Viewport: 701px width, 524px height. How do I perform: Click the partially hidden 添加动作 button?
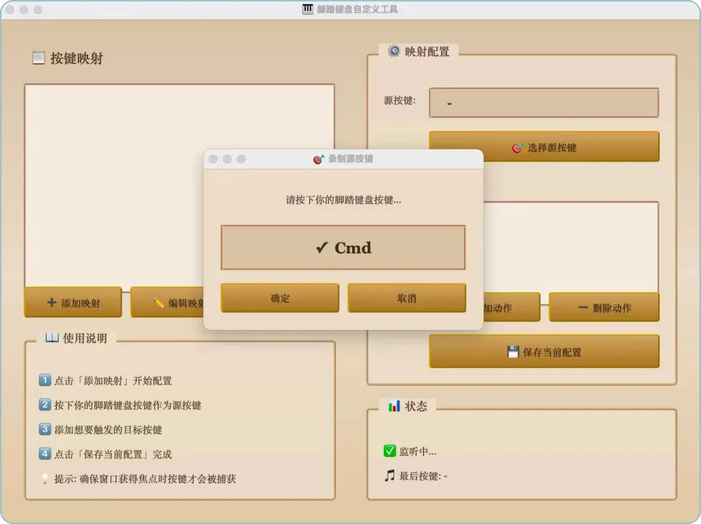pos(512,308)
